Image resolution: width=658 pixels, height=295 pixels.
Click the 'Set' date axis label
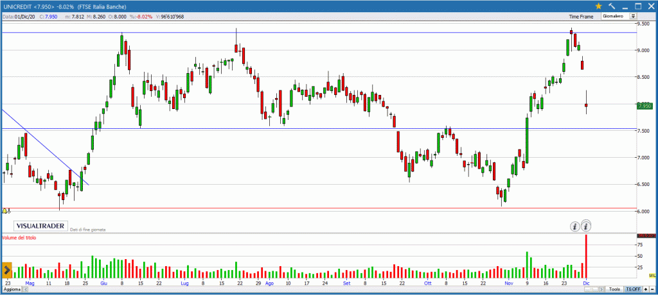tap(346, 283)
